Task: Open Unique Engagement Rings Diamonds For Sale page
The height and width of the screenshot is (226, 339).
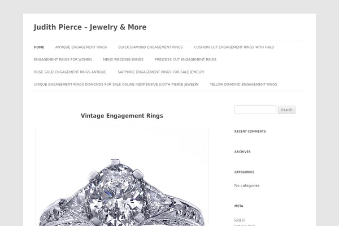Action: (x=116, y=84)
